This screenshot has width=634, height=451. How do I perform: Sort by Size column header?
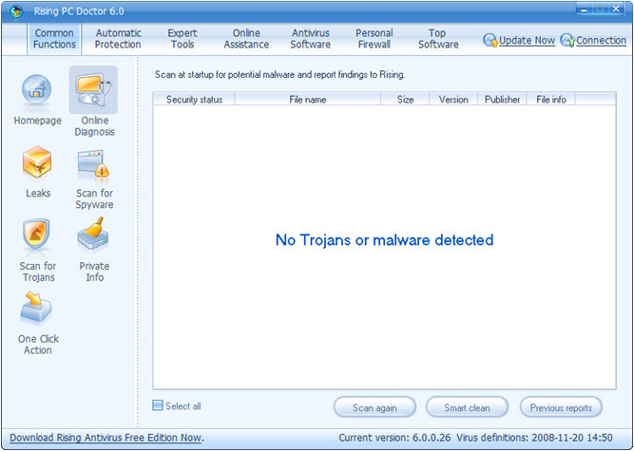[405, 100]
